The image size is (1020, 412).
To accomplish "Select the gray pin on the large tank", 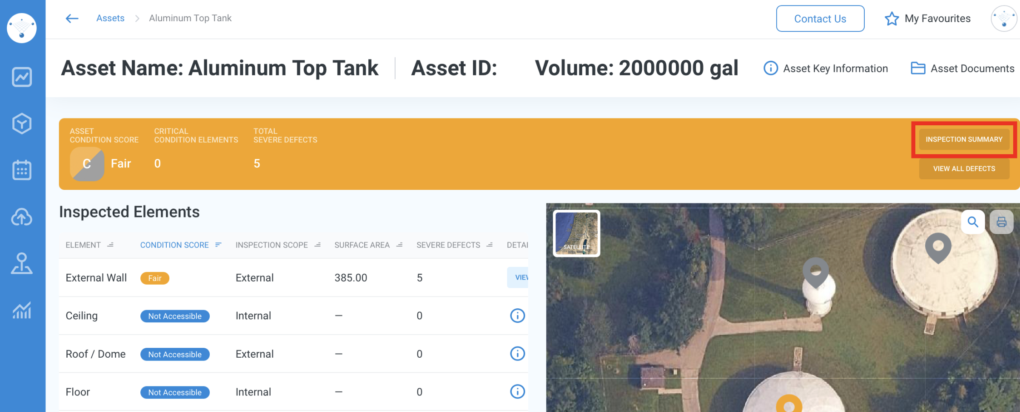I will click(938, 248).
